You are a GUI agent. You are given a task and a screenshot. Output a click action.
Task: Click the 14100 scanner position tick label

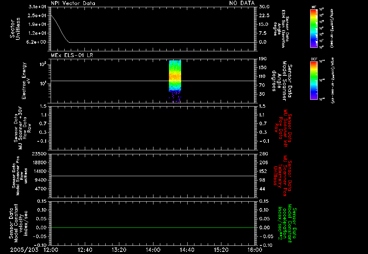tap(39, 171)
